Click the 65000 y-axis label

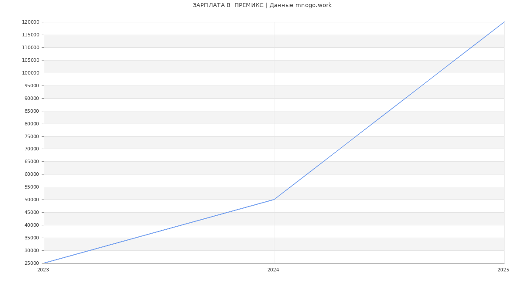[32, 161]
